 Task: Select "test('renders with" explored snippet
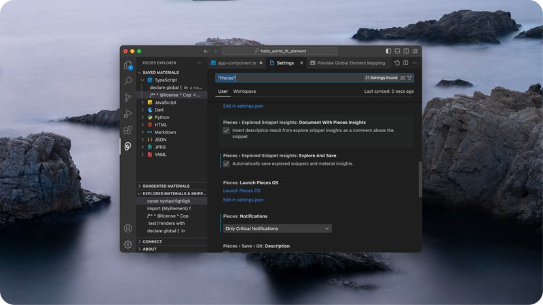point(172,224)
